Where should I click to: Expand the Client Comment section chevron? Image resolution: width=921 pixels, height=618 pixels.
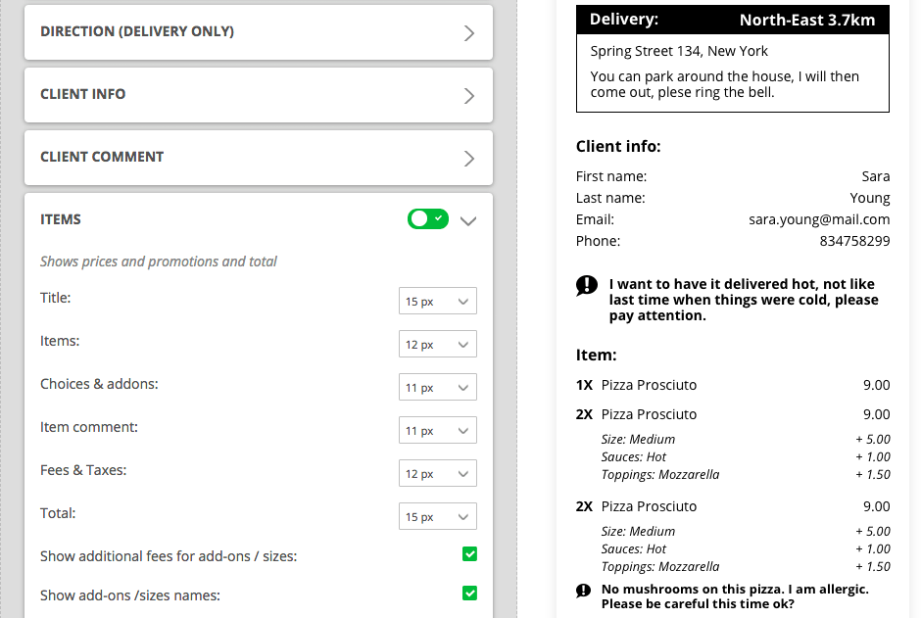tap(468, 158)
